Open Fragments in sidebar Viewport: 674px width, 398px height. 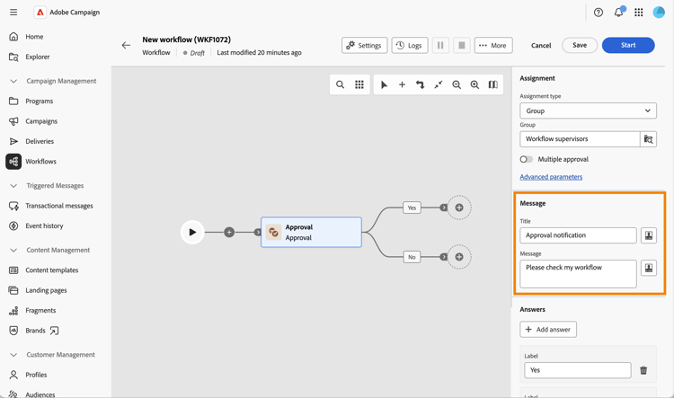click(x=40, y=310)
